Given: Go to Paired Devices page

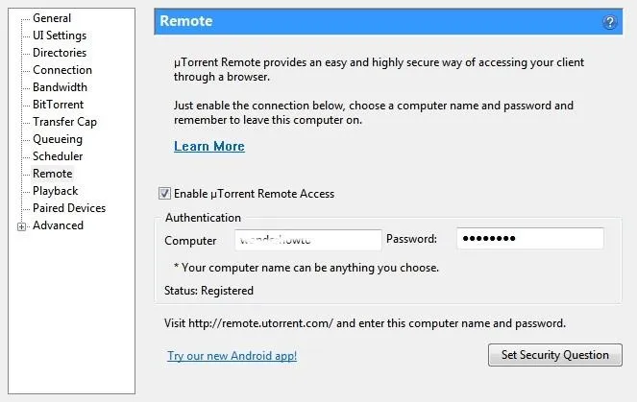Looking at the screenshot, I should point(69,208).
